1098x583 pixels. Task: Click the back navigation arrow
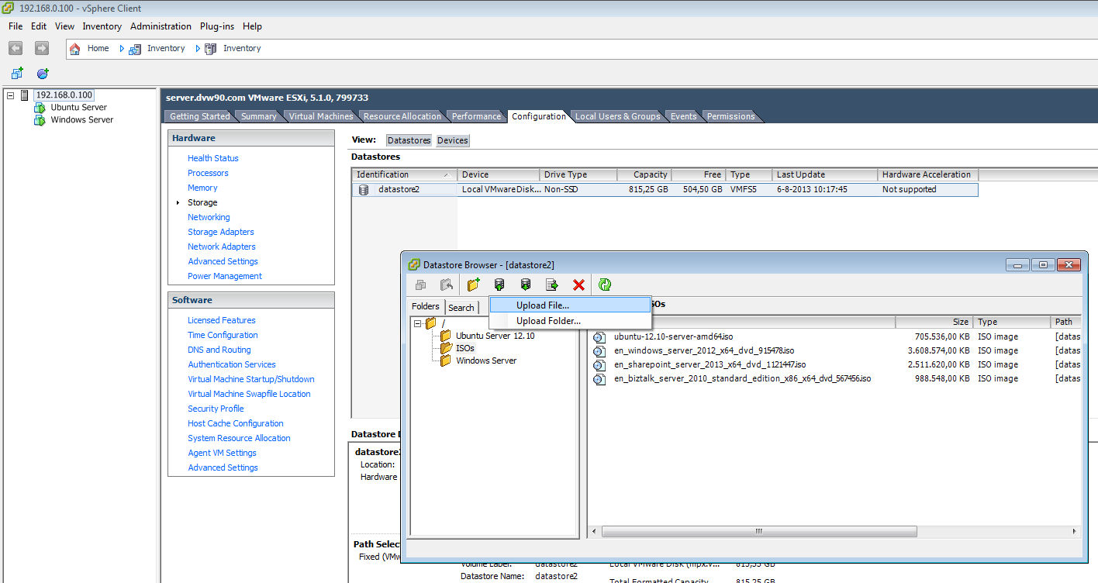pyautogui.click(x=16, y=48)
